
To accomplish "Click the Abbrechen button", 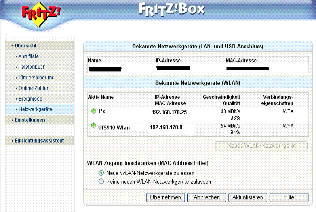I will (x=206, y=197).
